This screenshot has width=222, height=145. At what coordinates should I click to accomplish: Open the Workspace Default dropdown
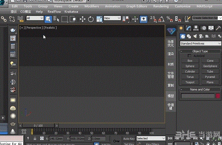70,1
